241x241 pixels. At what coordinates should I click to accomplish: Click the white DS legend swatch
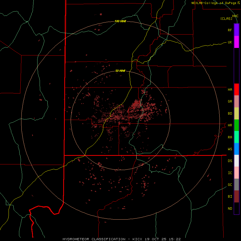(x=236, y=161)
